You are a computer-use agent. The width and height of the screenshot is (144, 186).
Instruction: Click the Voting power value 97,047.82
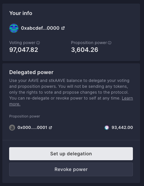(x=24, y=50)
